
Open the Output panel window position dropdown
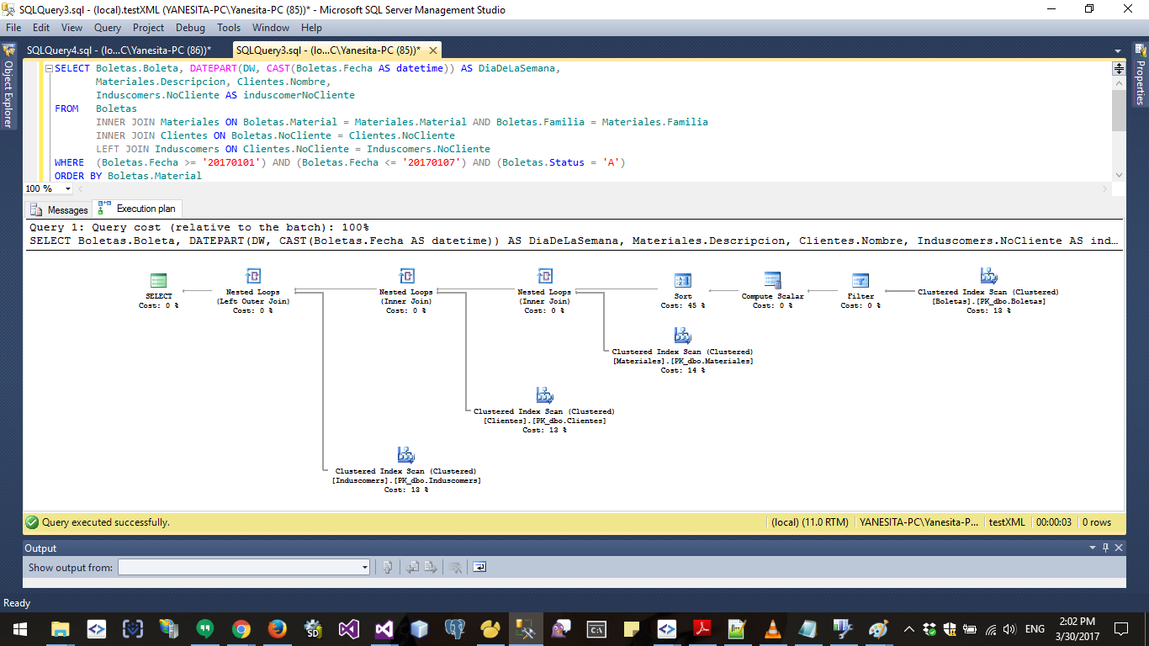click(x=1093, y=548)
